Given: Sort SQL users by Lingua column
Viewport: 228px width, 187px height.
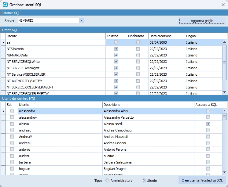Looking at the screenshot, I should [x=203, y=36].
